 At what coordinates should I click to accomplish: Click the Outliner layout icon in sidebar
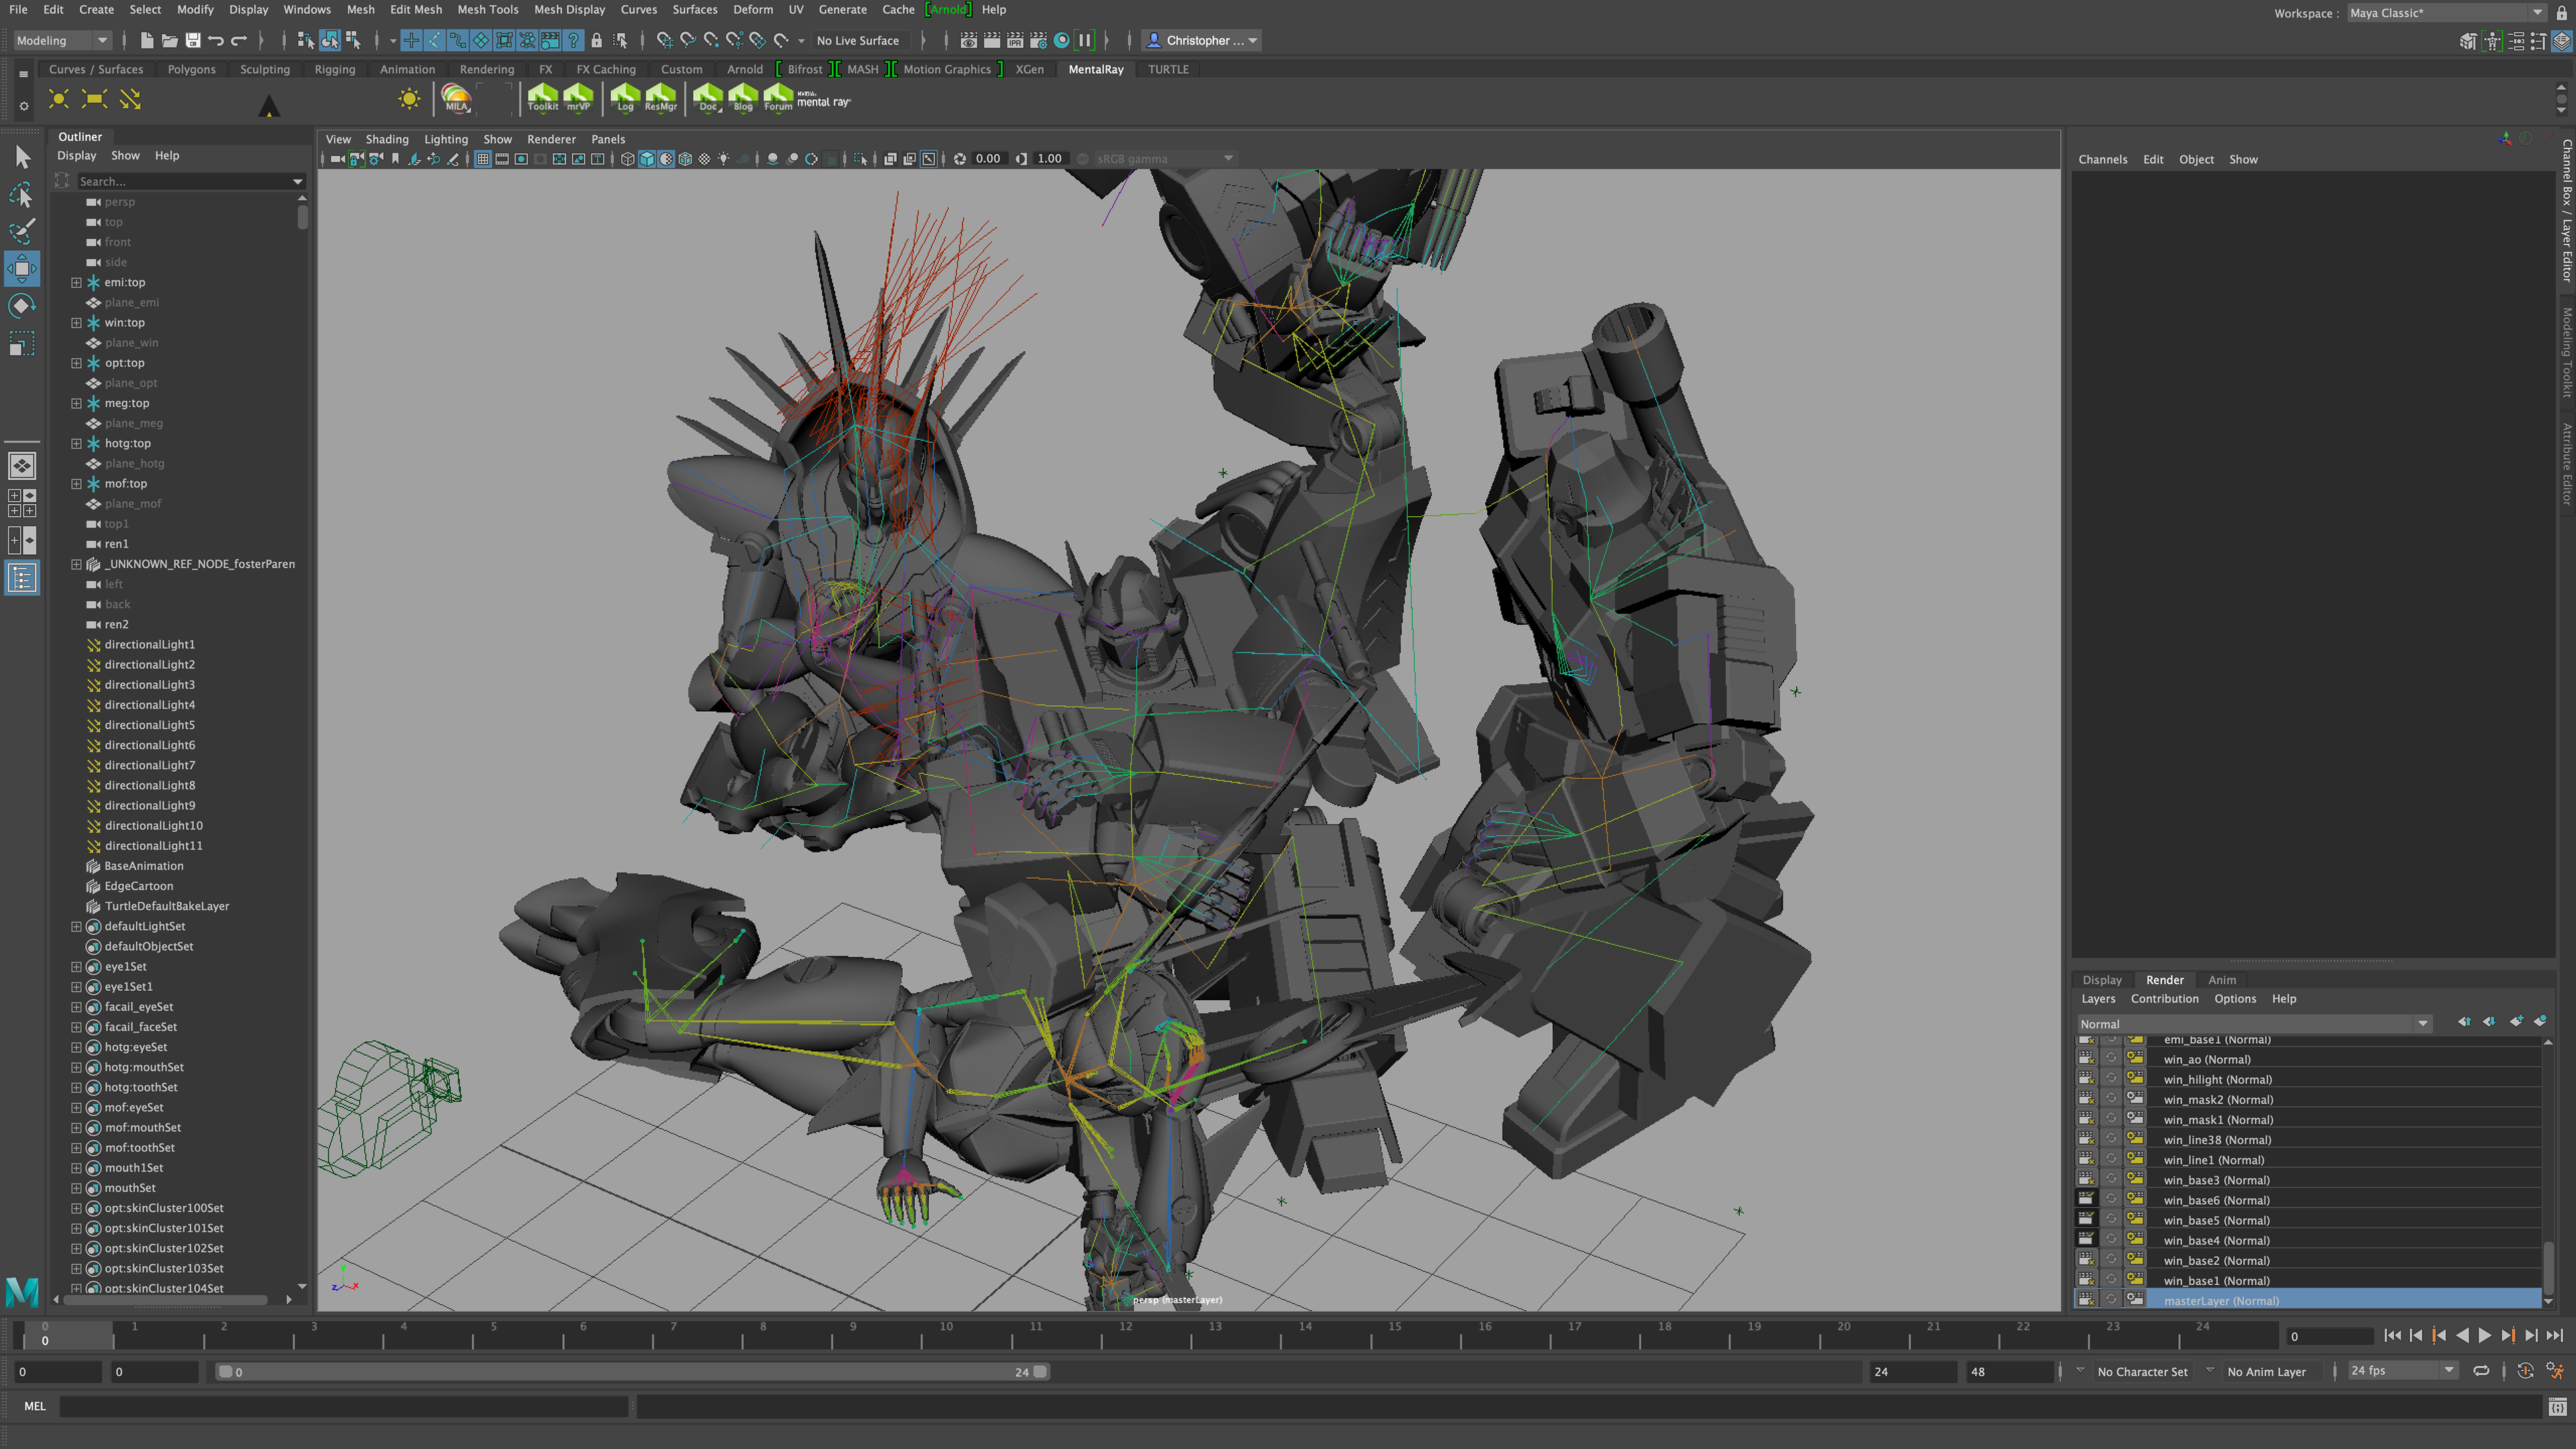tap(21, 577)
